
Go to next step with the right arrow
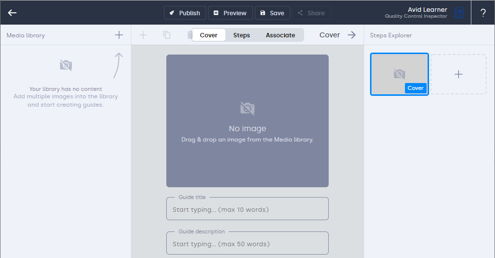coord(352,35)
